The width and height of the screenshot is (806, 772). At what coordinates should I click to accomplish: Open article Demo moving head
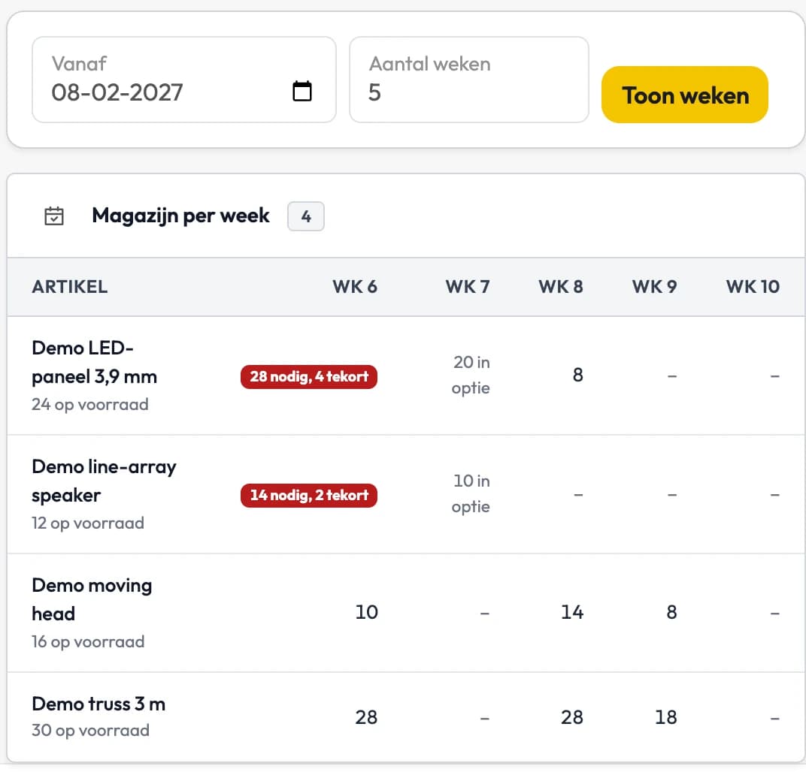coord(92,599)
